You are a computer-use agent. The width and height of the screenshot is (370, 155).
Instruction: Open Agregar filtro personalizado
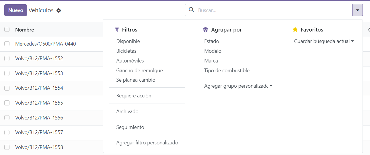coord(147,143)
